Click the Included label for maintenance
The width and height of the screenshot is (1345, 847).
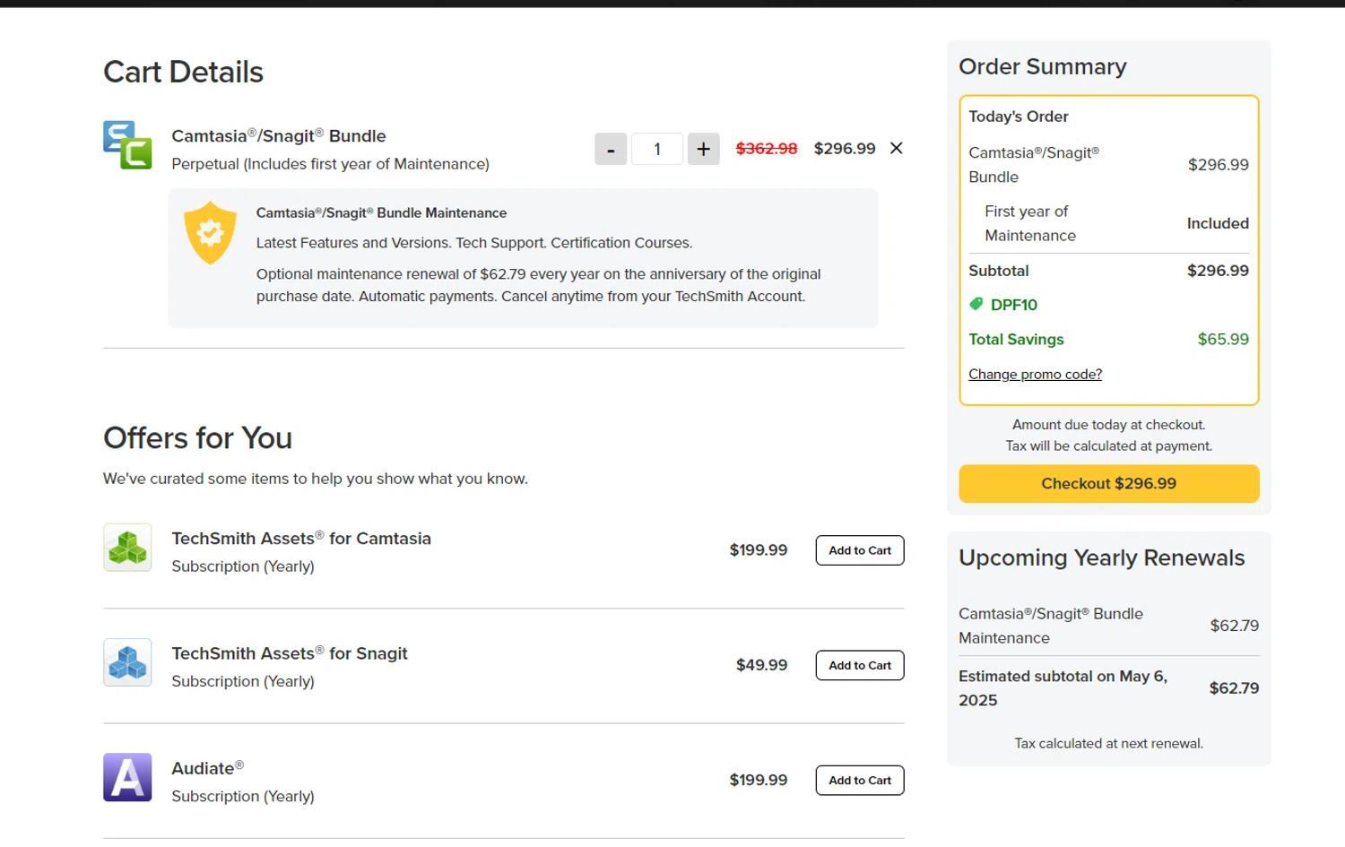point(1218,223)
